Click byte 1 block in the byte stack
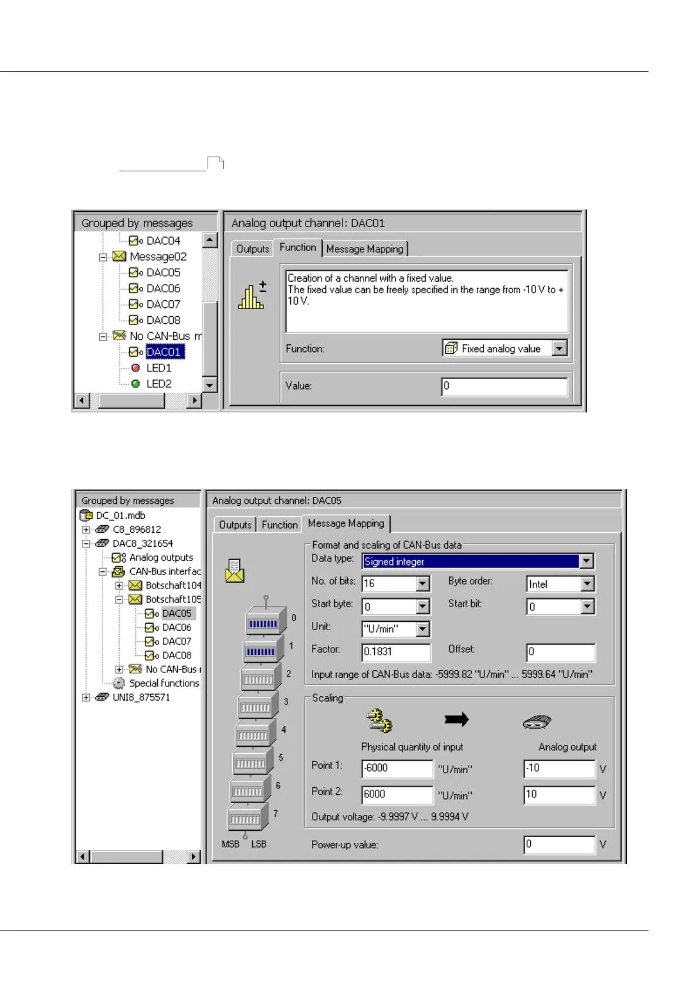This screenshot has height=988, width=698. click(x=263, y=649)
